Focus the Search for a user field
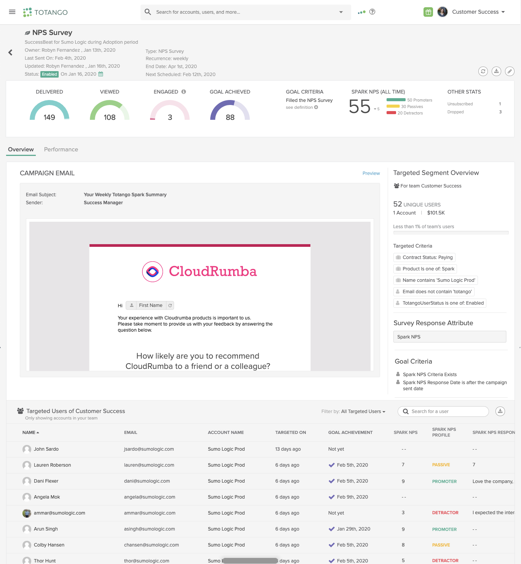The width and height of the screenshot is (521, 564). click(x=443, y=411)
